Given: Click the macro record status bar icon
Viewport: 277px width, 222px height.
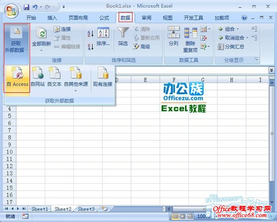Looking at the screenshot, I should pos(25,216).
